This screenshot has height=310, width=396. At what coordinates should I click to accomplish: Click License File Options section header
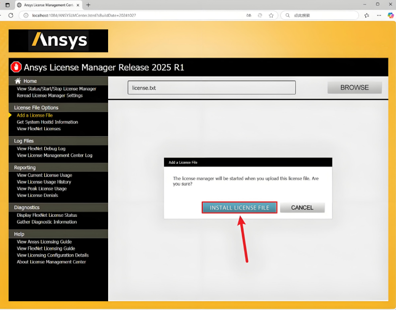pyautogui.click(x=58, y=108)
